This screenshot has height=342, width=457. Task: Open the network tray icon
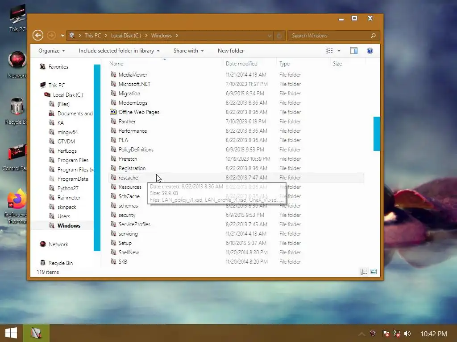click(397, 334)
